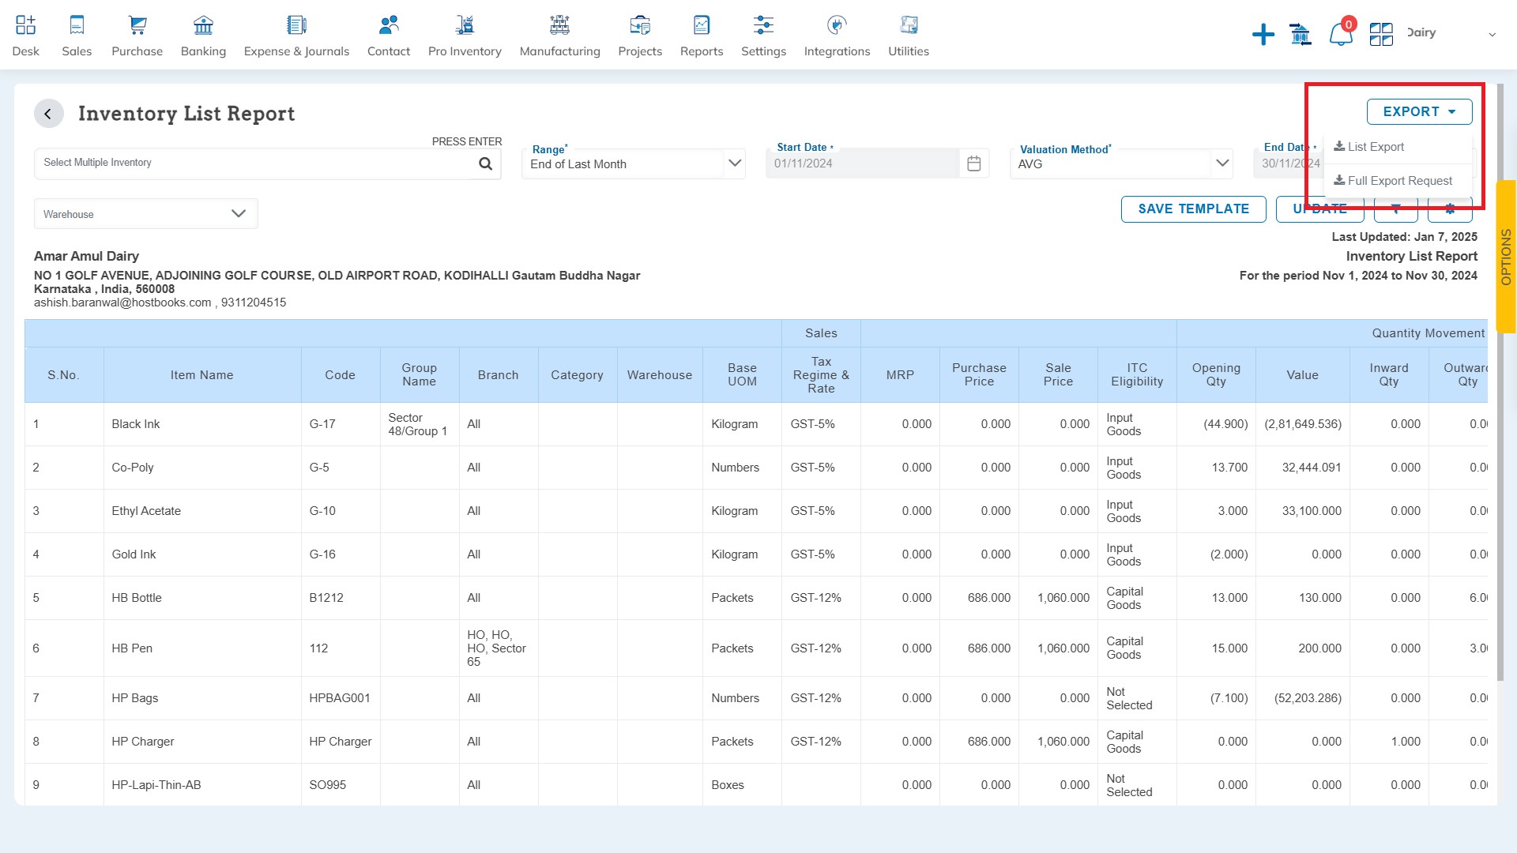Viewport: 1517px width, 853px height.
Task: Go back using the arrow icon
Action: tap(48, 114)
